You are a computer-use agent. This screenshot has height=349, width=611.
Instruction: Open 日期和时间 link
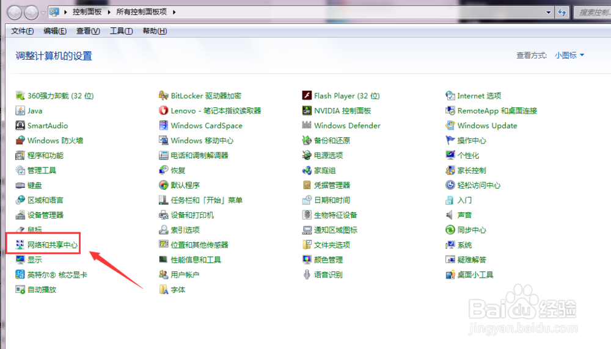(332, 200)
